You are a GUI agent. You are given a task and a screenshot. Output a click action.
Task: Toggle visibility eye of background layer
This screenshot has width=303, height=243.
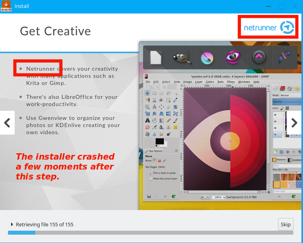(275, 135)
